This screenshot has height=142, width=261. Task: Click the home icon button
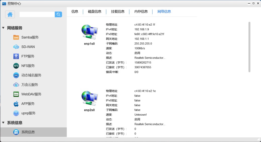pos(10,15)
